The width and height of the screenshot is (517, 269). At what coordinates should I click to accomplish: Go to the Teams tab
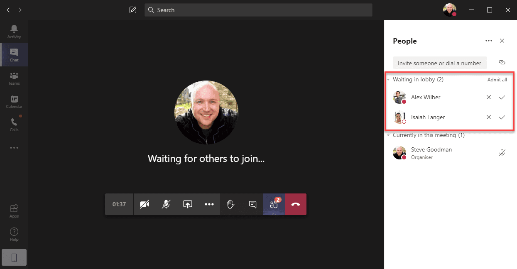[14, 78]
